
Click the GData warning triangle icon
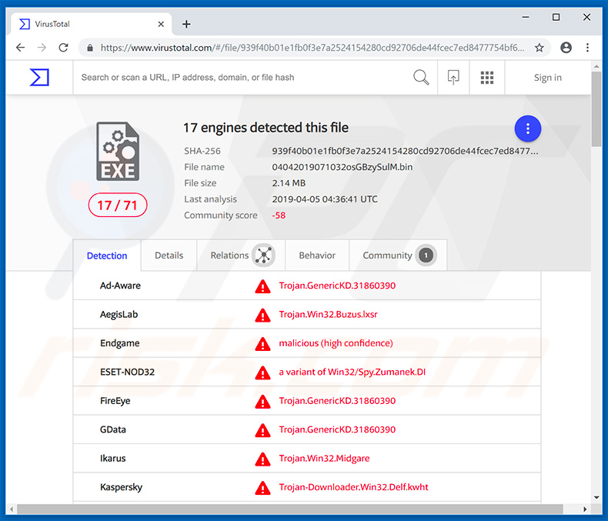[262, 430]
